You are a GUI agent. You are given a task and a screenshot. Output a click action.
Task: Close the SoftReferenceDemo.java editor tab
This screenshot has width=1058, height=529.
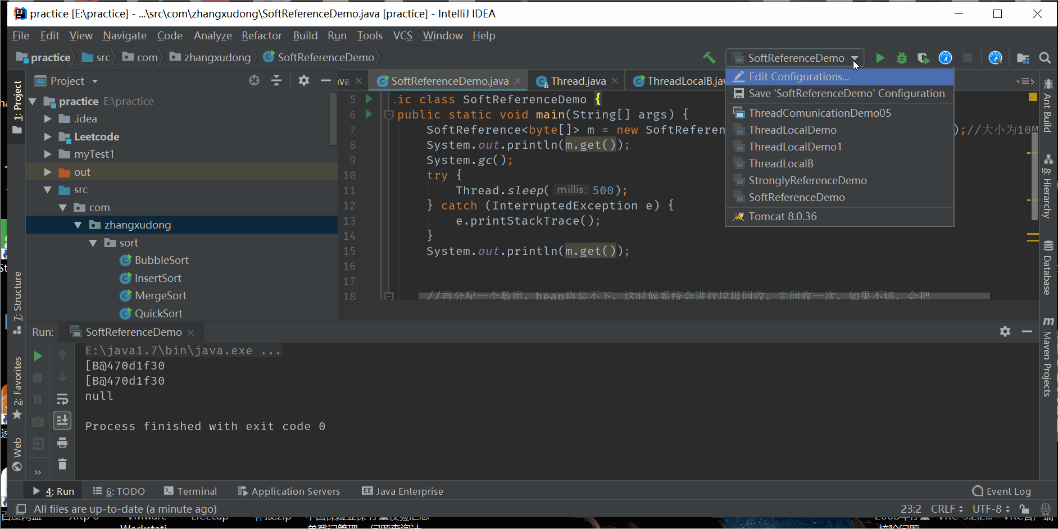[517, 81]
